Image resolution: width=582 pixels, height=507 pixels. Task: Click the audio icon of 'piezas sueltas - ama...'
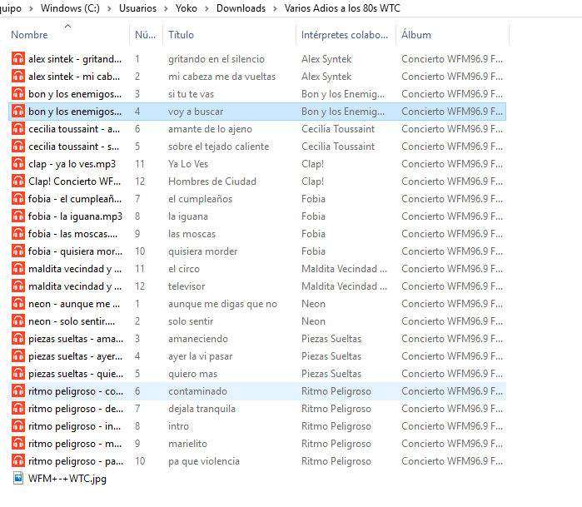point(18,339)
